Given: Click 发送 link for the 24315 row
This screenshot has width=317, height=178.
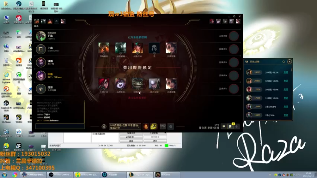Looking at the screenshot, I should coord(286,72).
